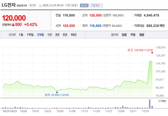The width and height of the screenshot is (168, 116).
Task: Click the 10/30 date axis label
Action: [60, 111]
